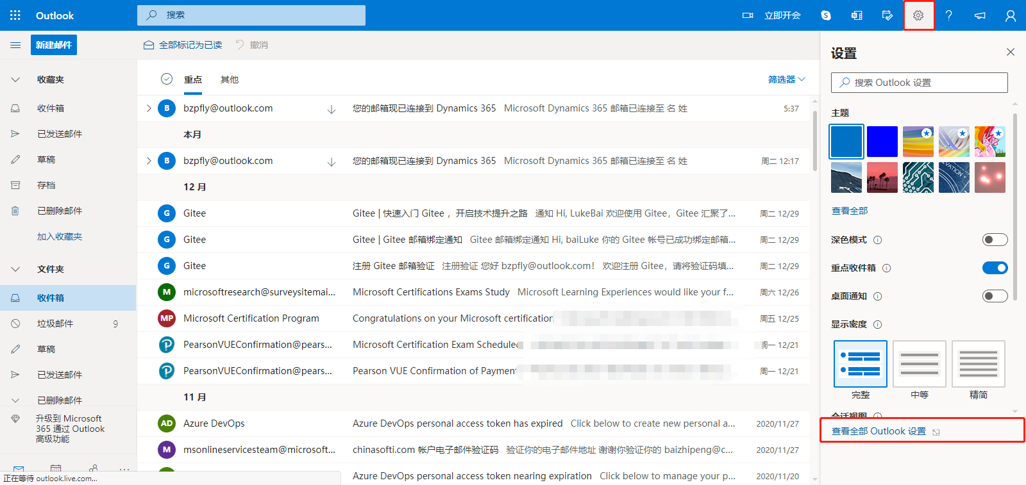Click the message list scrollbar
Screen dimensions: 1026x485
point(815,141)
